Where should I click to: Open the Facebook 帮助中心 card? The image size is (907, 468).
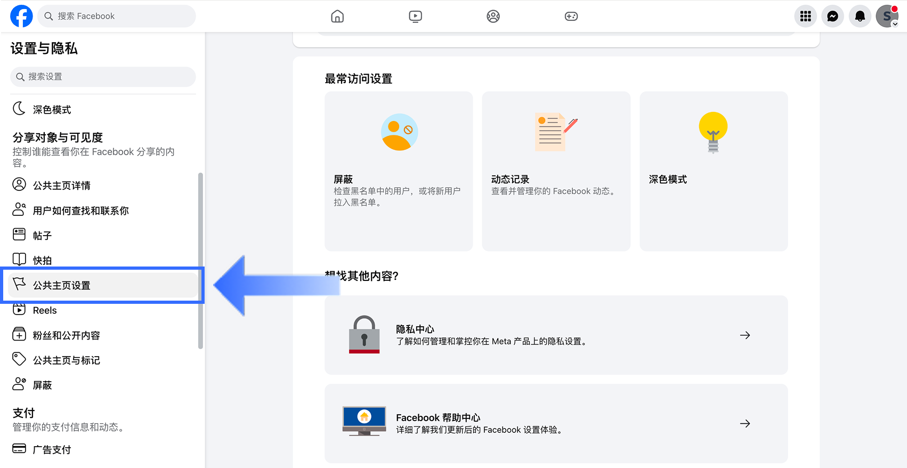[556, 423]
